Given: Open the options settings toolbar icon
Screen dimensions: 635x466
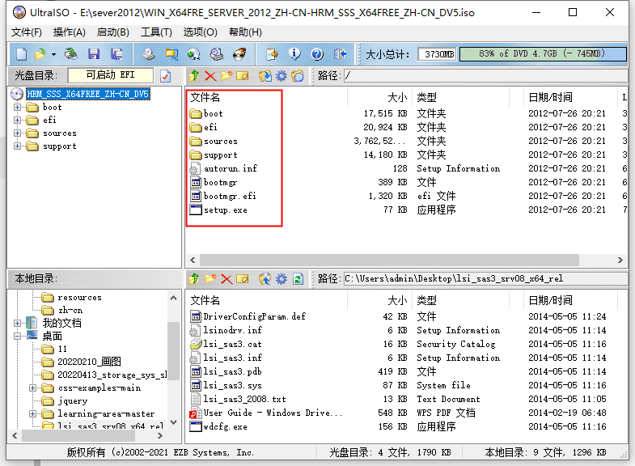Looking at the screenshot, I should click(272, 54).
